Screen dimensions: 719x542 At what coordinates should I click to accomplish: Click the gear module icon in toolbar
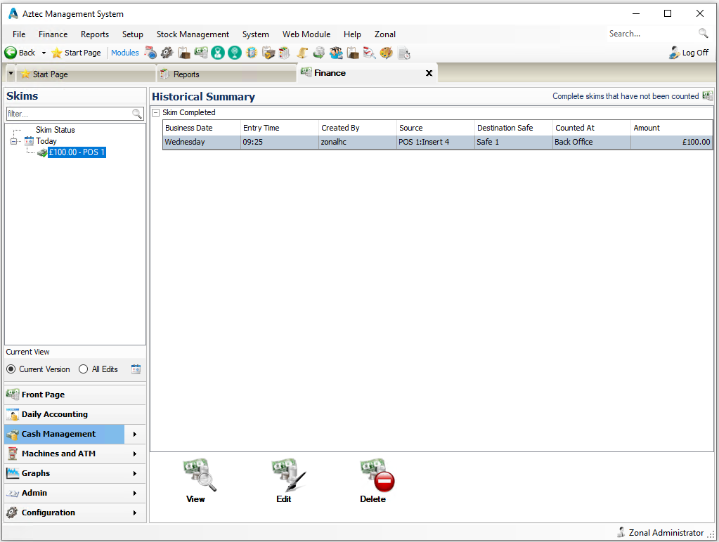[x=167, y=53]
